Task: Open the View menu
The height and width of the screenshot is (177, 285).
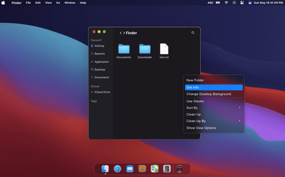Action: pos(48,3)
